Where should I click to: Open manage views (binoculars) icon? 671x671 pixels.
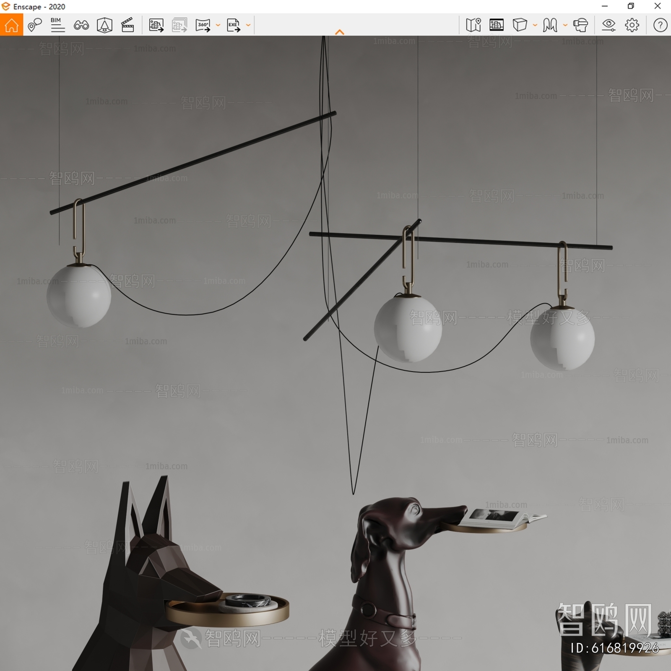tap(81, 25)
